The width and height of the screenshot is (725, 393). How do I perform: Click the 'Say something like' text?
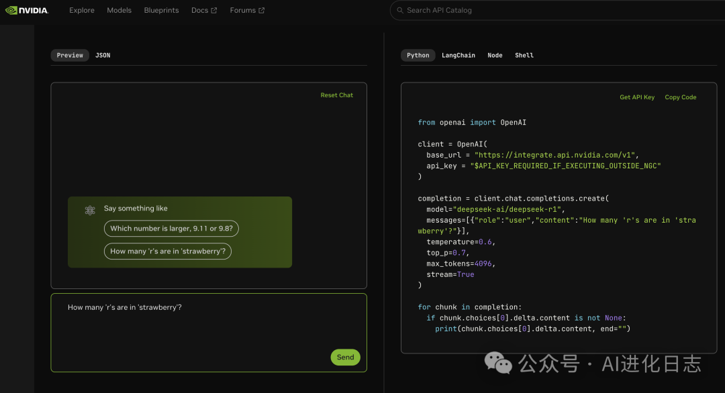tap(136, 209)
